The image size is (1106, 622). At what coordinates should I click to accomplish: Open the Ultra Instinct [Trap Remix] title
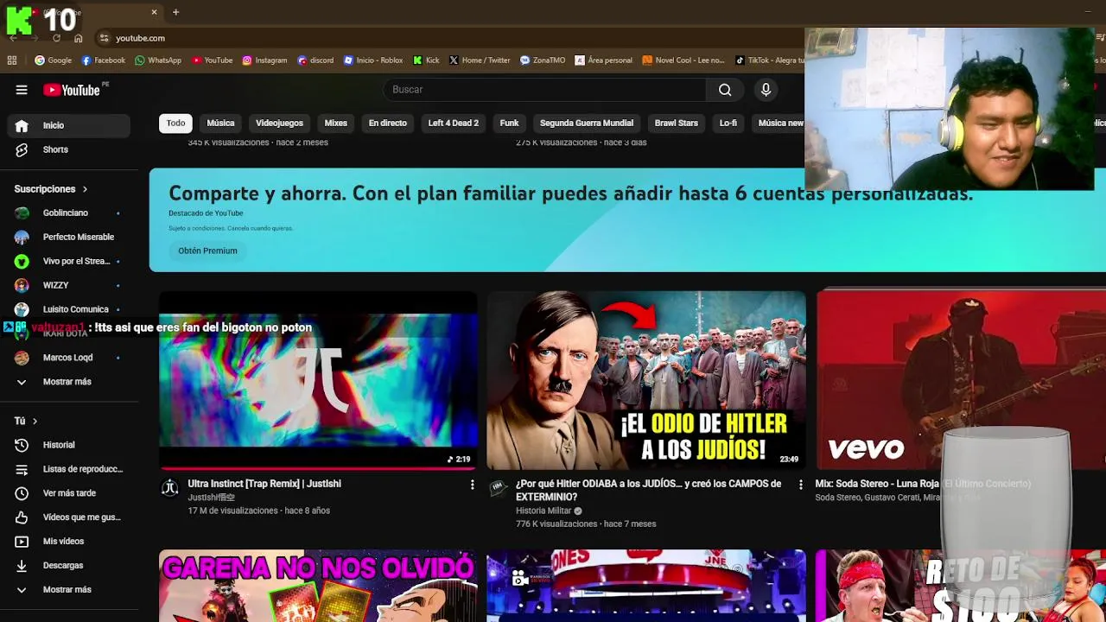click(x=264, y=484)
